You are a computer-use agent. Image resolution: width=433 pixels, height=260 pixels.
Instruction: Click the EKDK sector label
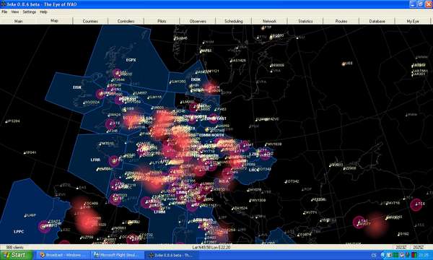(196, 79)
